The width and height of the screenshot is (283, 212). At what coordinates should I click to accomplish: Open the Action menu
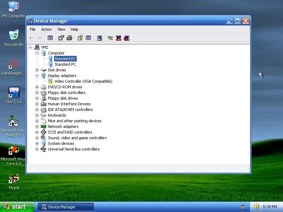(46, 29)
